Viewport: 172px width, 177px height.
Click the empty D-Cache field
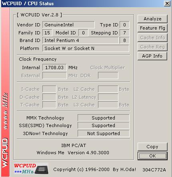(49, 97)
